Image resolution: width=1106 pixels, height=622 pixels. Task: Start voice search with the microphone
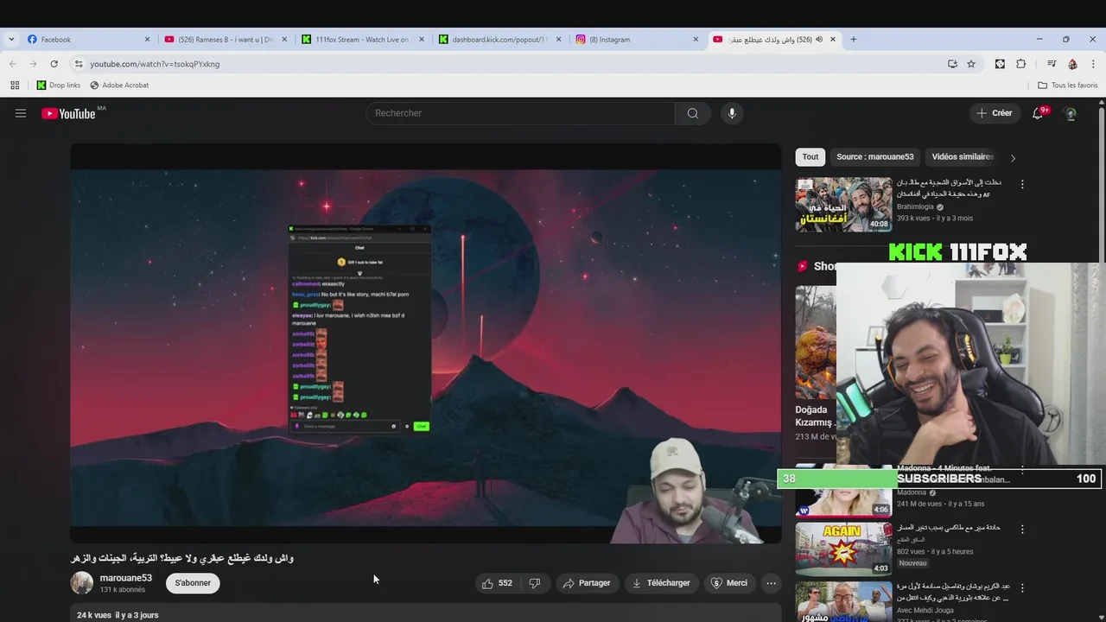(732, 113)
